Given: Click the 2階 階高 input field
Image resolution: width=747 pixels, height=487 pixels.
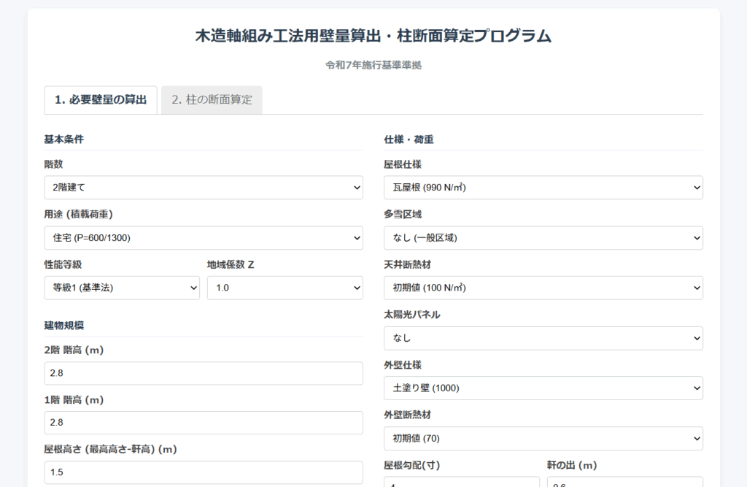Looking at the screenshot, I should point(204,373).
